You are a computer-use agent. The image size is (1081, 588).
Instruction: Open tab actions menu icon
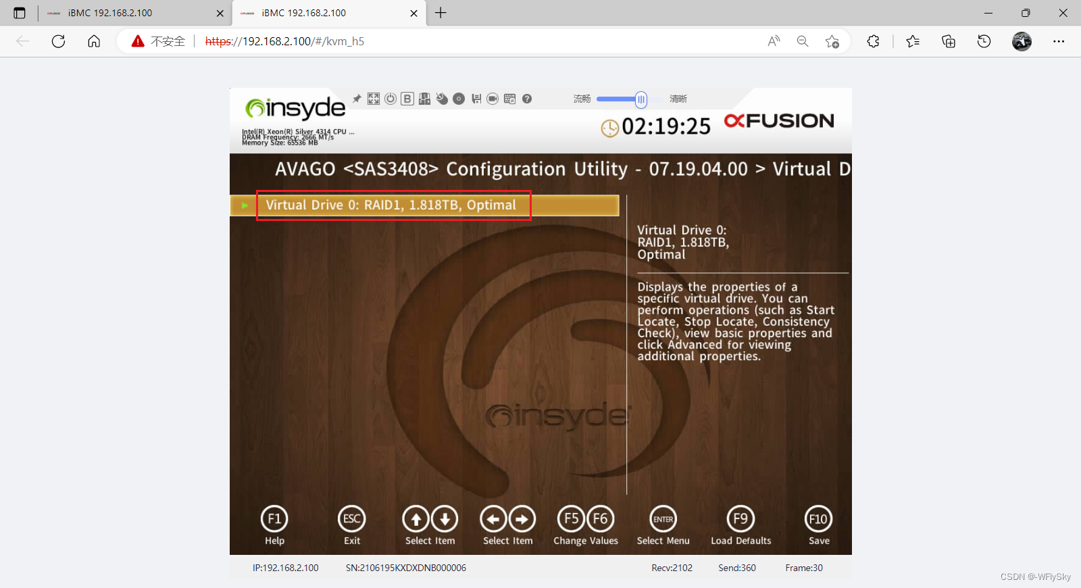click(19, 13)
